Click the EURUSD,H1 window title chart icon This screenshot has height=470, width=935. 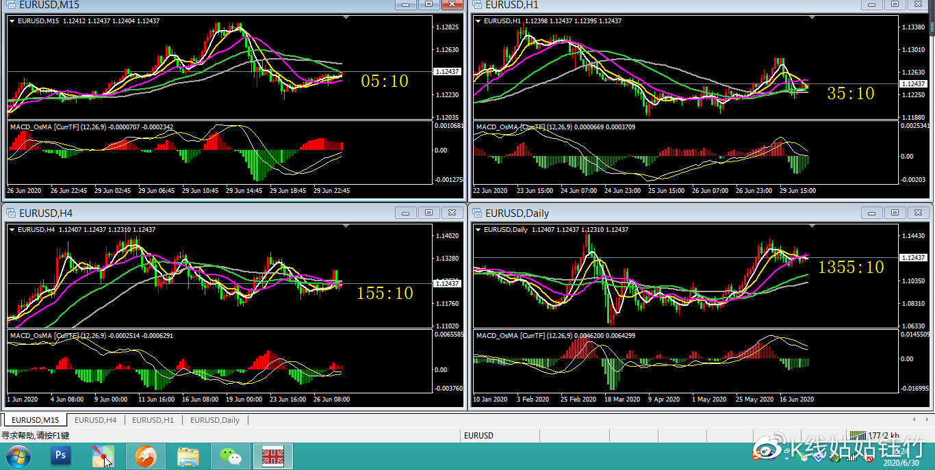pos(476,4)
